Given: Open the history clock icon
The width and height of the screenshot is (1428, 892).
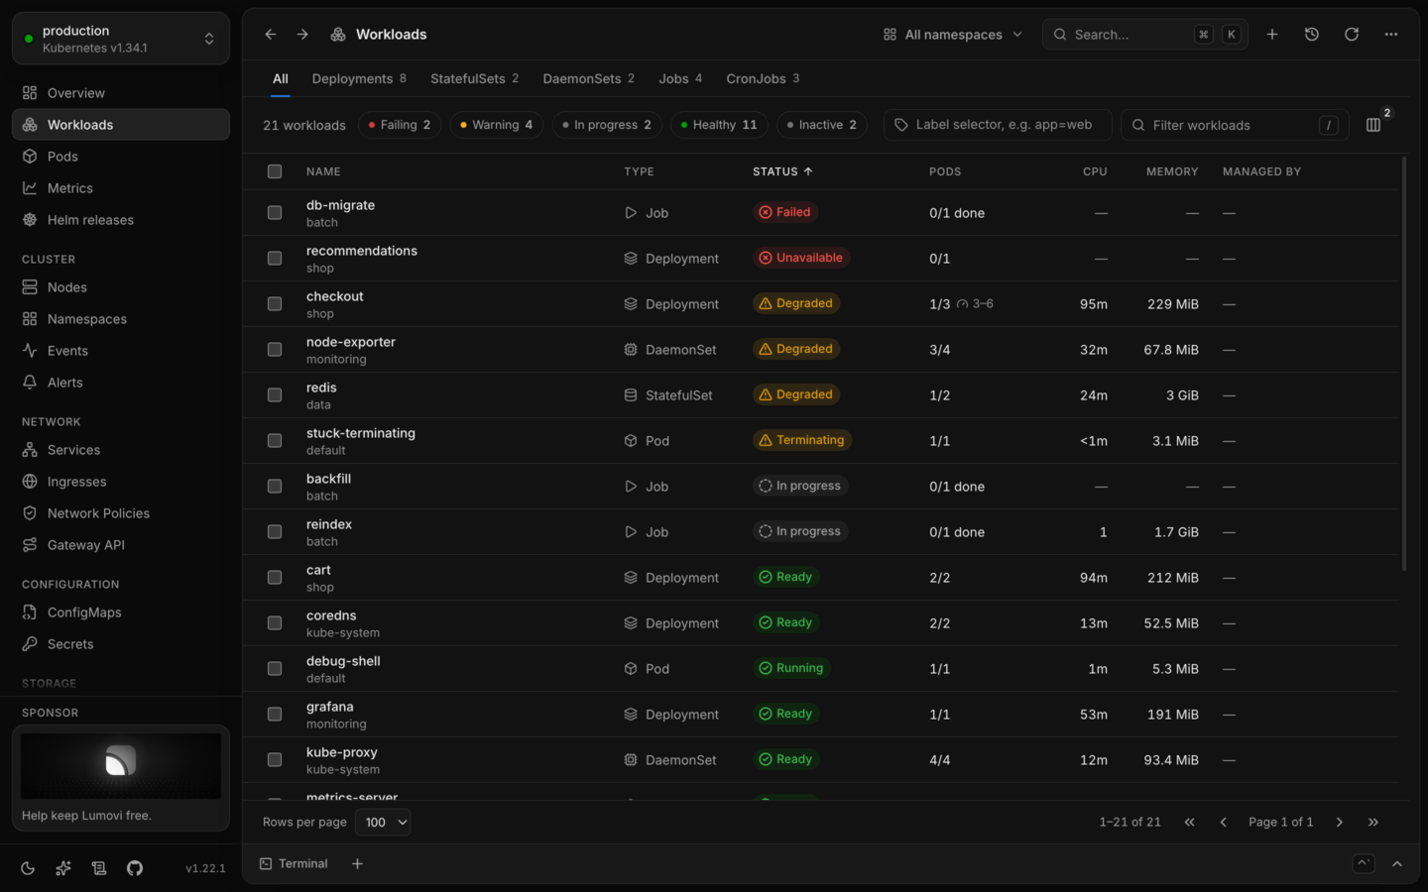Looking at the screenshot, I should click(x=1312, y=35).
